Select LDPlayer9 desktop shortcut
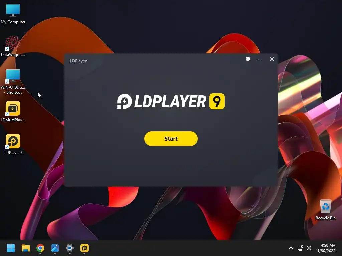 click(x=13, y=145)
